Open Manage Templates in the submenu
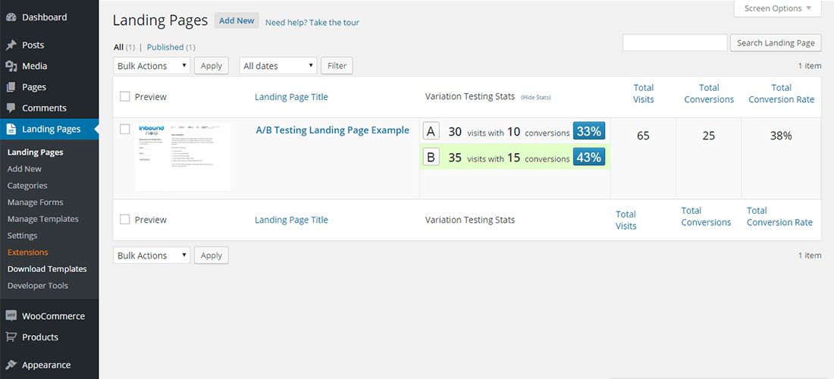The image size is (834, 379). coord(42,219)
